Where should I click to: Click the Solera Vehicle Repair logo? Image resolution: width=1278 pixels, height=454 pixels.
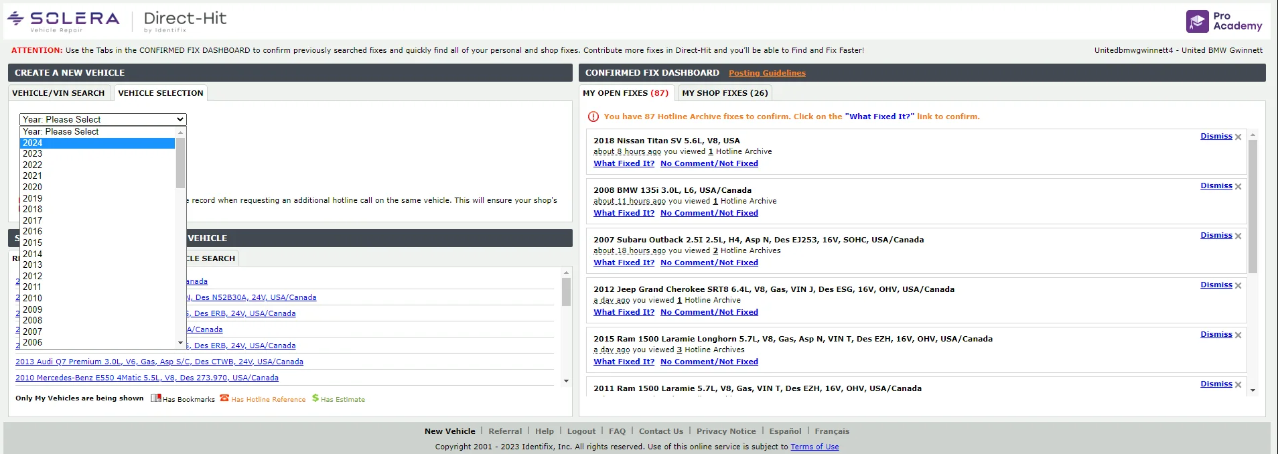(63, 21)
